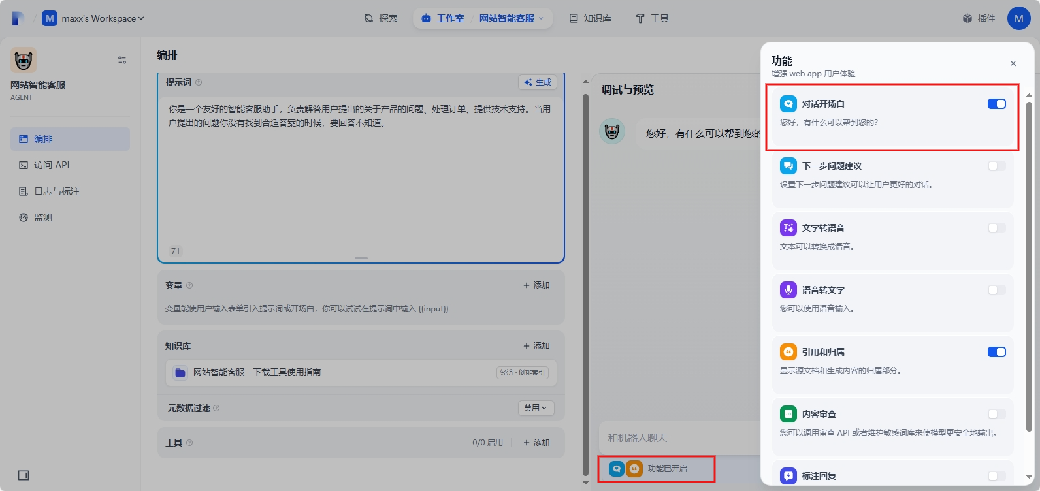The height and width of the screenshot is (491, 1040).
Task: Click the help icon next to 提示词
Action: (199, 82)
